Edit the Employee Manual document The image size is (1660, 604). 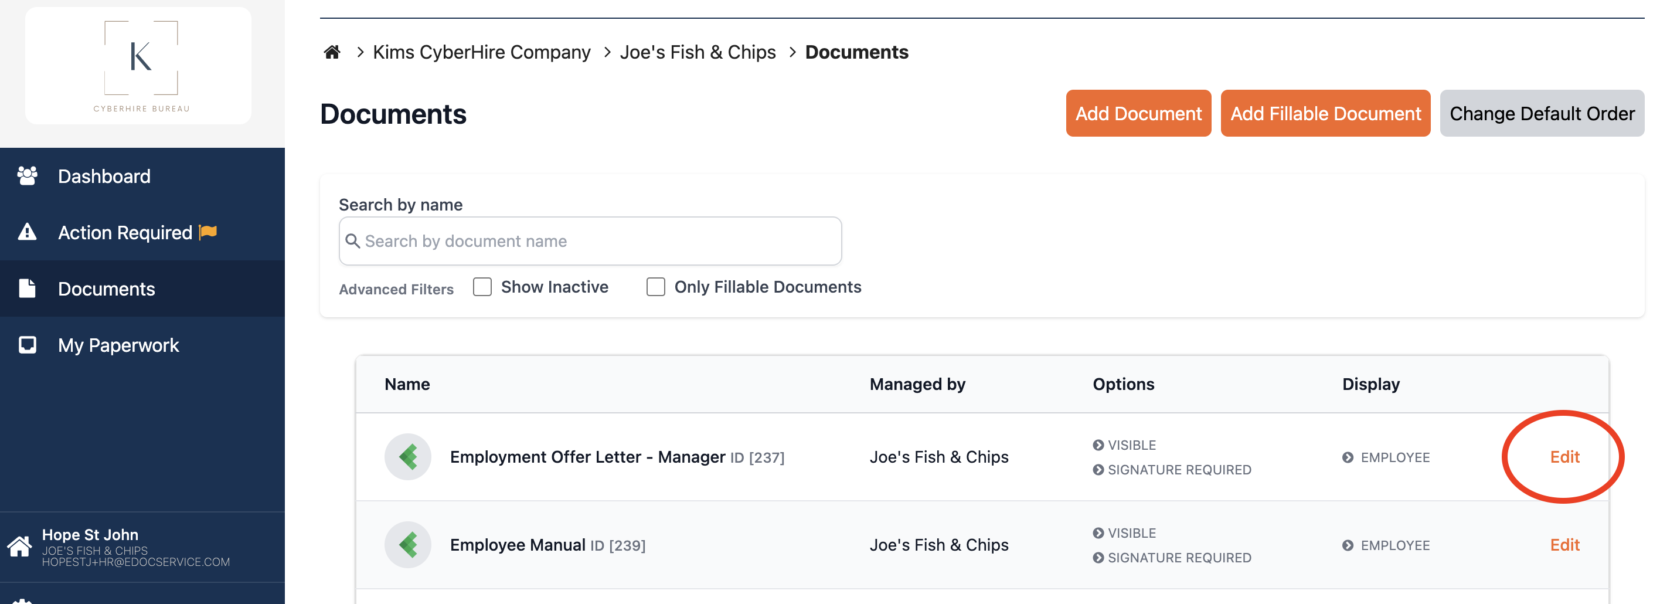[1564, 545]
